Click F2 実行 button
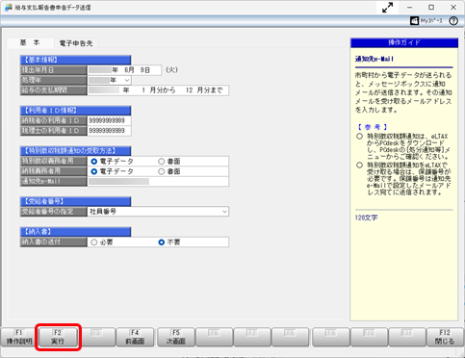 (x=58, y=337)
